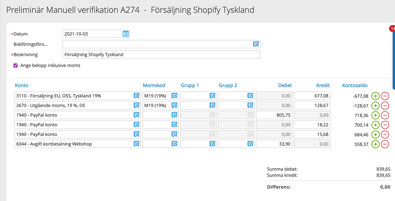This screenshot has height=201, width=395.
Task: Open Momskod lookup on 6044 row
Action: click(x=174, y=144)
